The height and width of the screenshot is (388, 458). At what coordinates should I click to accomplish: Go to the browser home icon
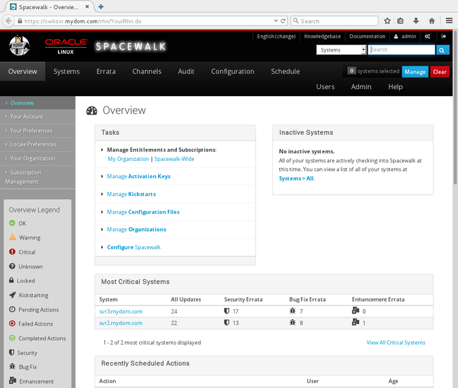[432, 21]
